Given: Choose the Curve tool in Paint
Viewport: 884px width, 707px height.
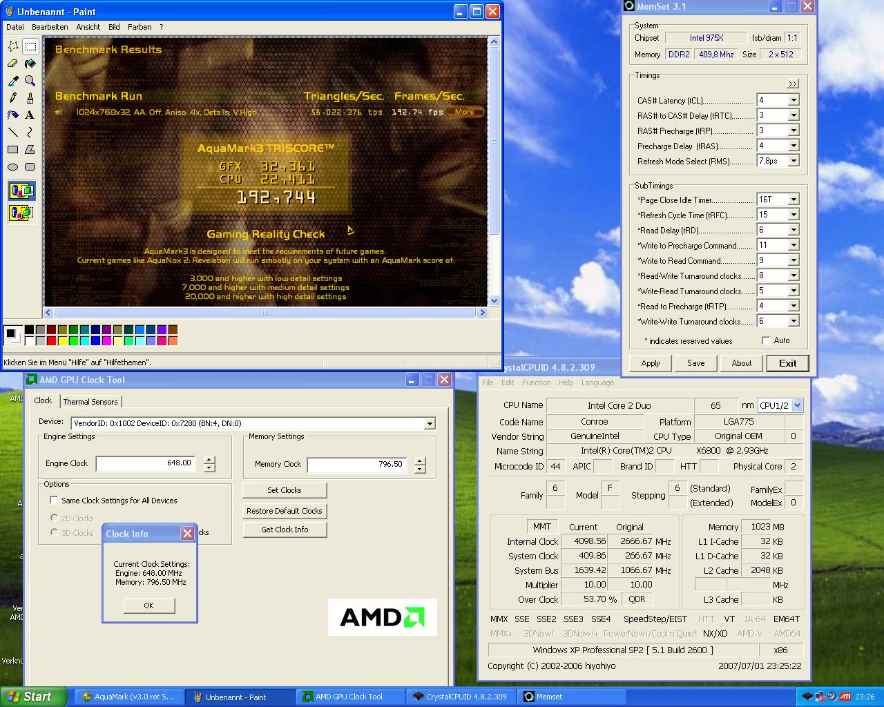Looking at the screenshot, I should [x=30, y=132].
